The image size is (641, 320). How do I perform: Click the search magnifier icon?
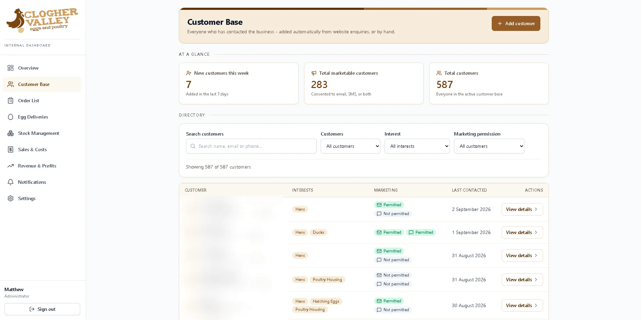click(193, 146)
